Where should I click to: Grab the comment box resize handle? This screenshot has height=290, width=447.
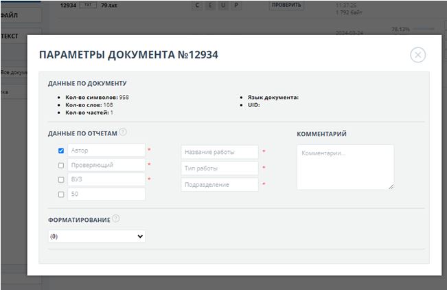pyautogui.click(x=391, y=186)
